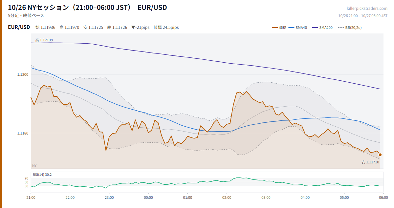Click the session high annotation '高 1.12108'
Viewport: 394px width, 208px height.
(44, 40)
